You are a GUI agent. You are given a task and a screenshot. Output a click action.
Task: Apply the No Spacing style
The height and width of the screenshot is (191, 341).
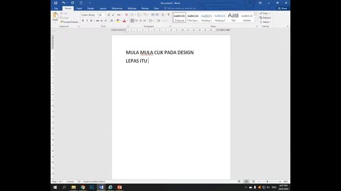(x=193, y=18)
